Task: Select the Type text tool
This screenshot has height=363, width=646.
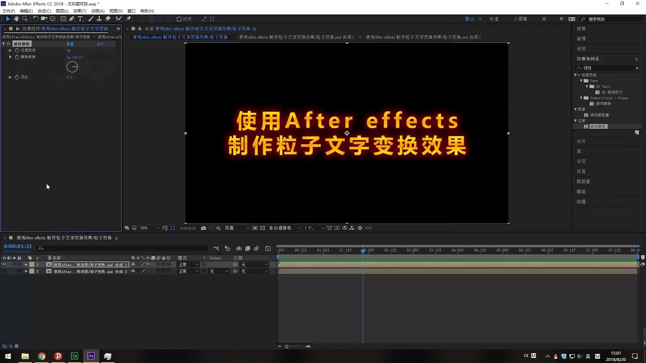Action: pyautogui.click(x=80, y=19)
